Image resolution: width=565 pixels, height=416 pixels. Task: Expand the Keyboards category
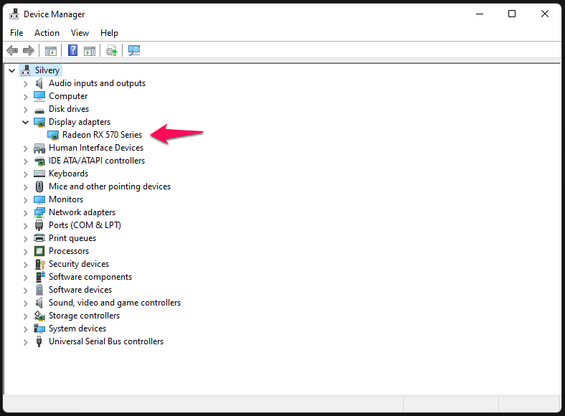point(25,175)
